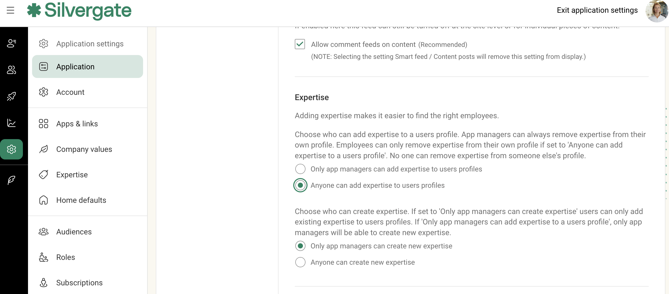Open Apps & links in sidebar
This screenshot has height=294, width=669.
[x=77, y=124]
